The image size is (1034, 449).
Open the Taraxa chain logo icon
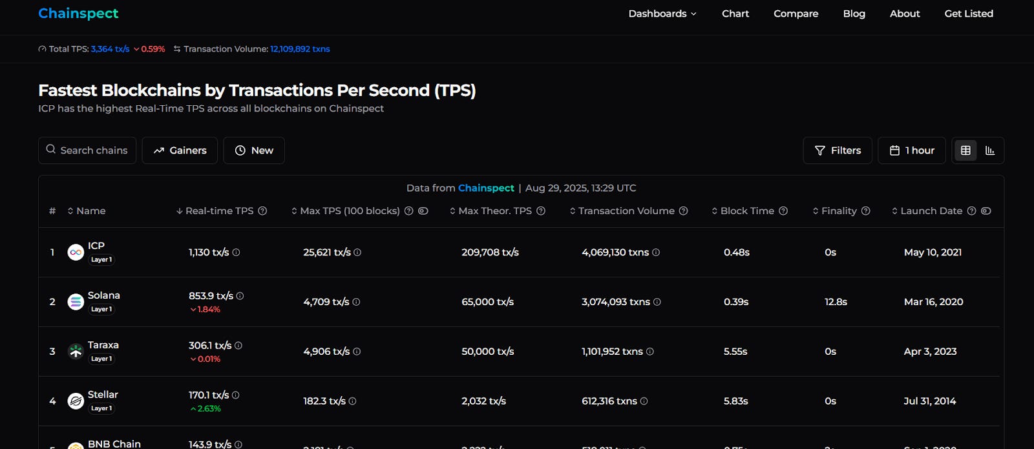coord(76,352)
